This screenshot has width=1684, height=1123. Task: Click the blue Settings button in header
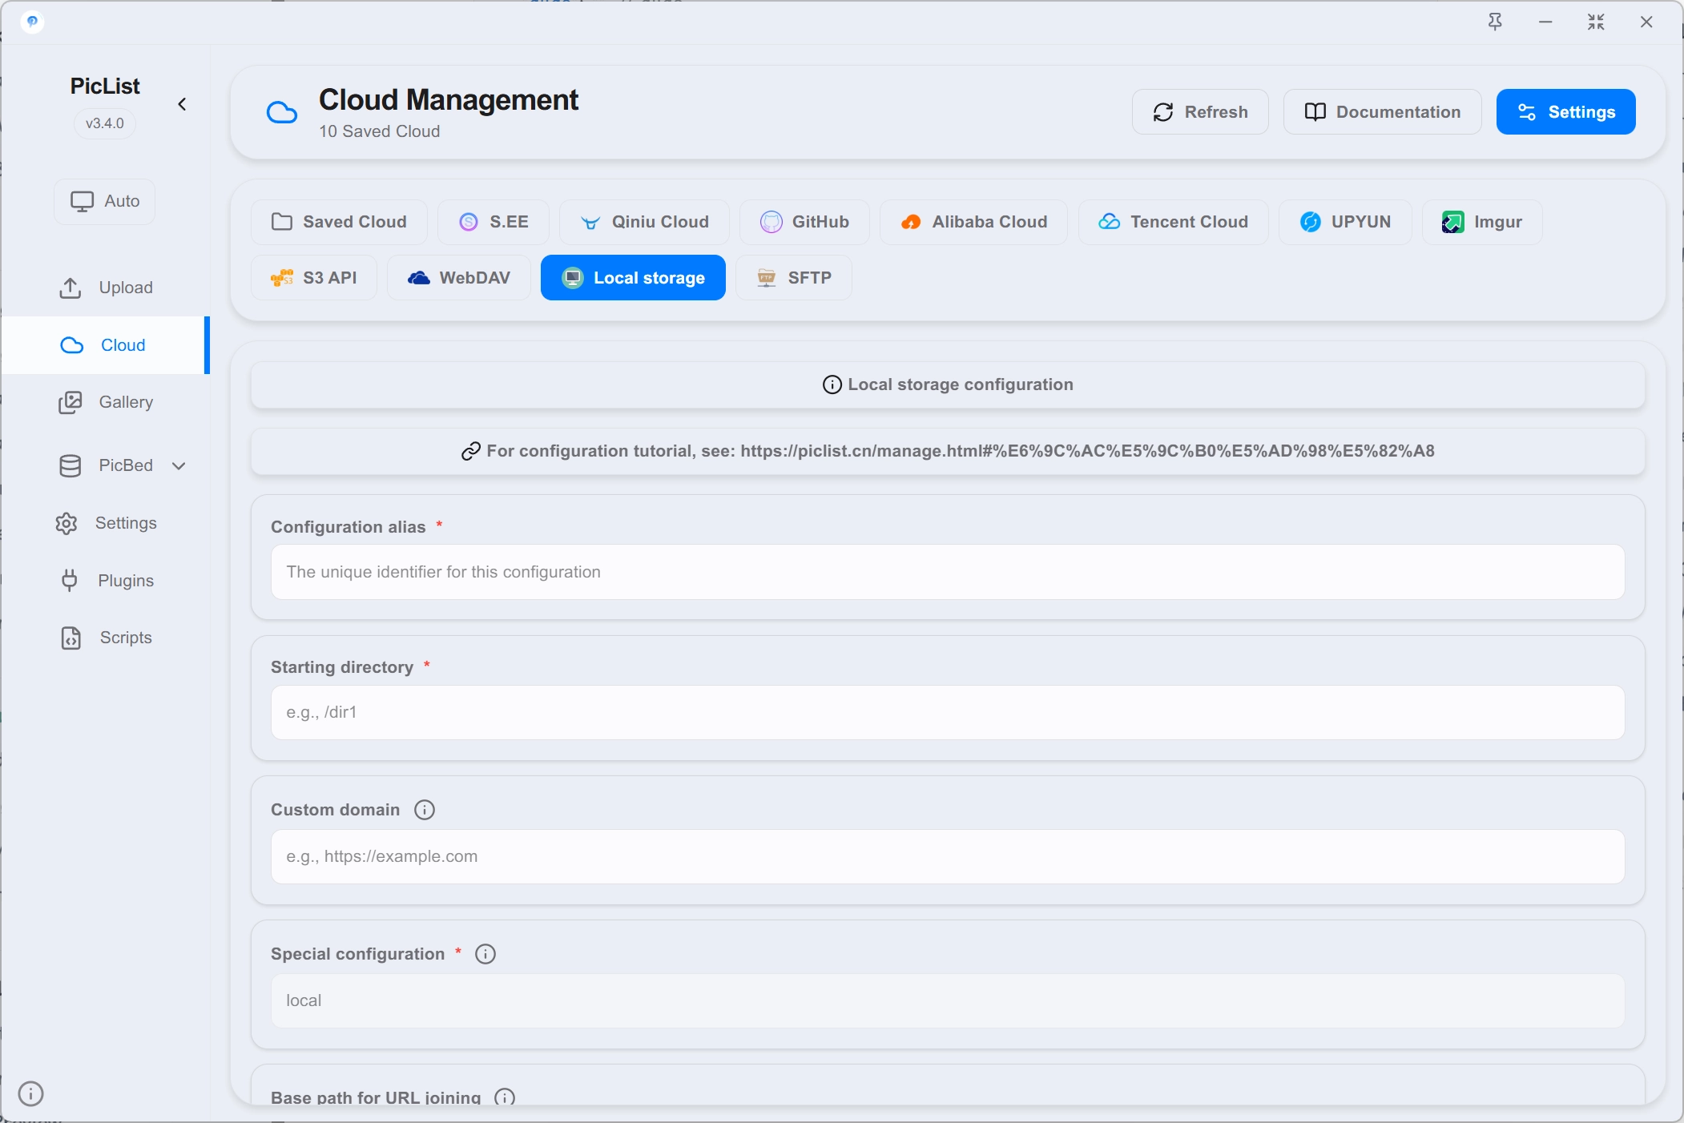pyautogui.click(x=1565, y=112)
